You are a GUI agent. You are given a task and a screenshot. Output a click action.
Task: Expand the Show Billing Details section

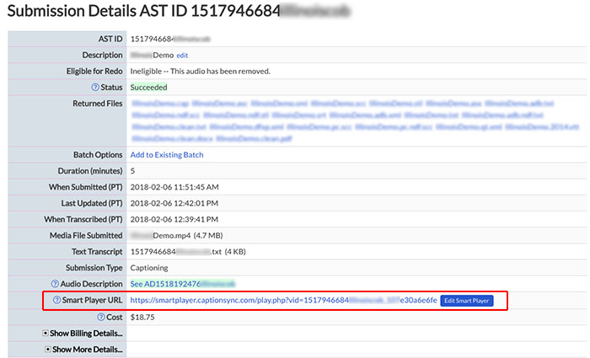84,333
